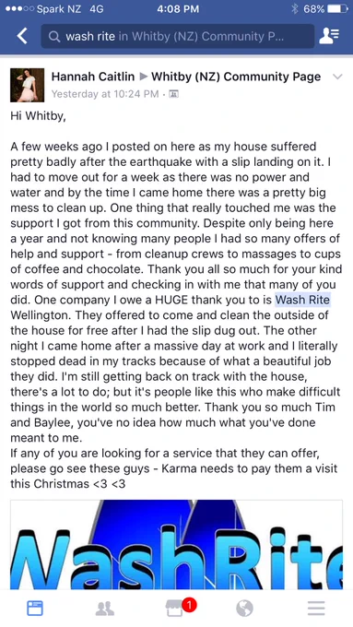
Task: Tap the 'wash rite' search field
Action: [178, 36]
